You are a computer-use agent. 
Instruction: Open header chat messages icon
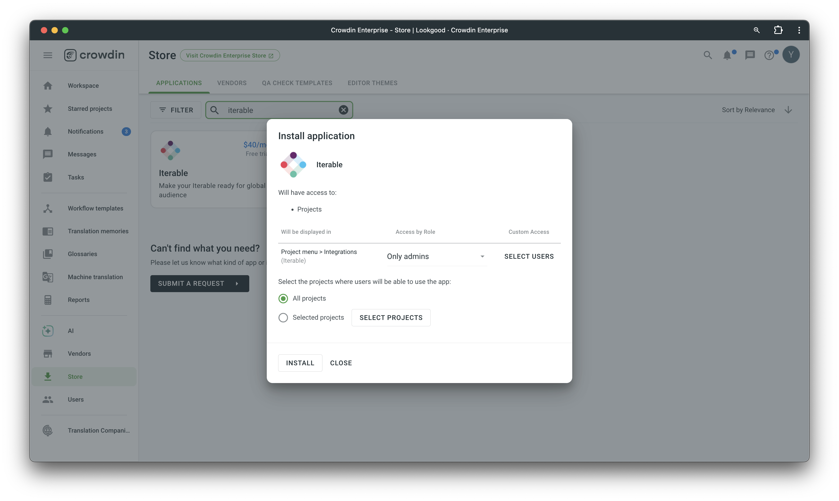750,55
